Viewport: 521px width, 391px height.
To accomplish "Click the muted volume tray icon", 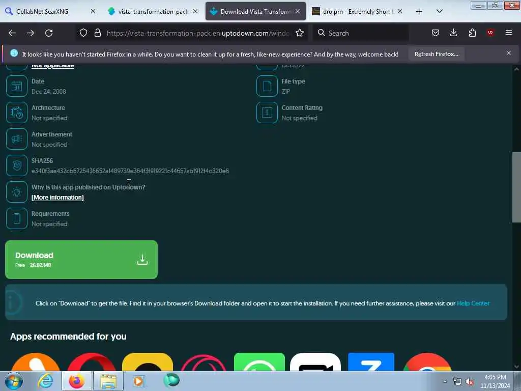I will [470, 382].
